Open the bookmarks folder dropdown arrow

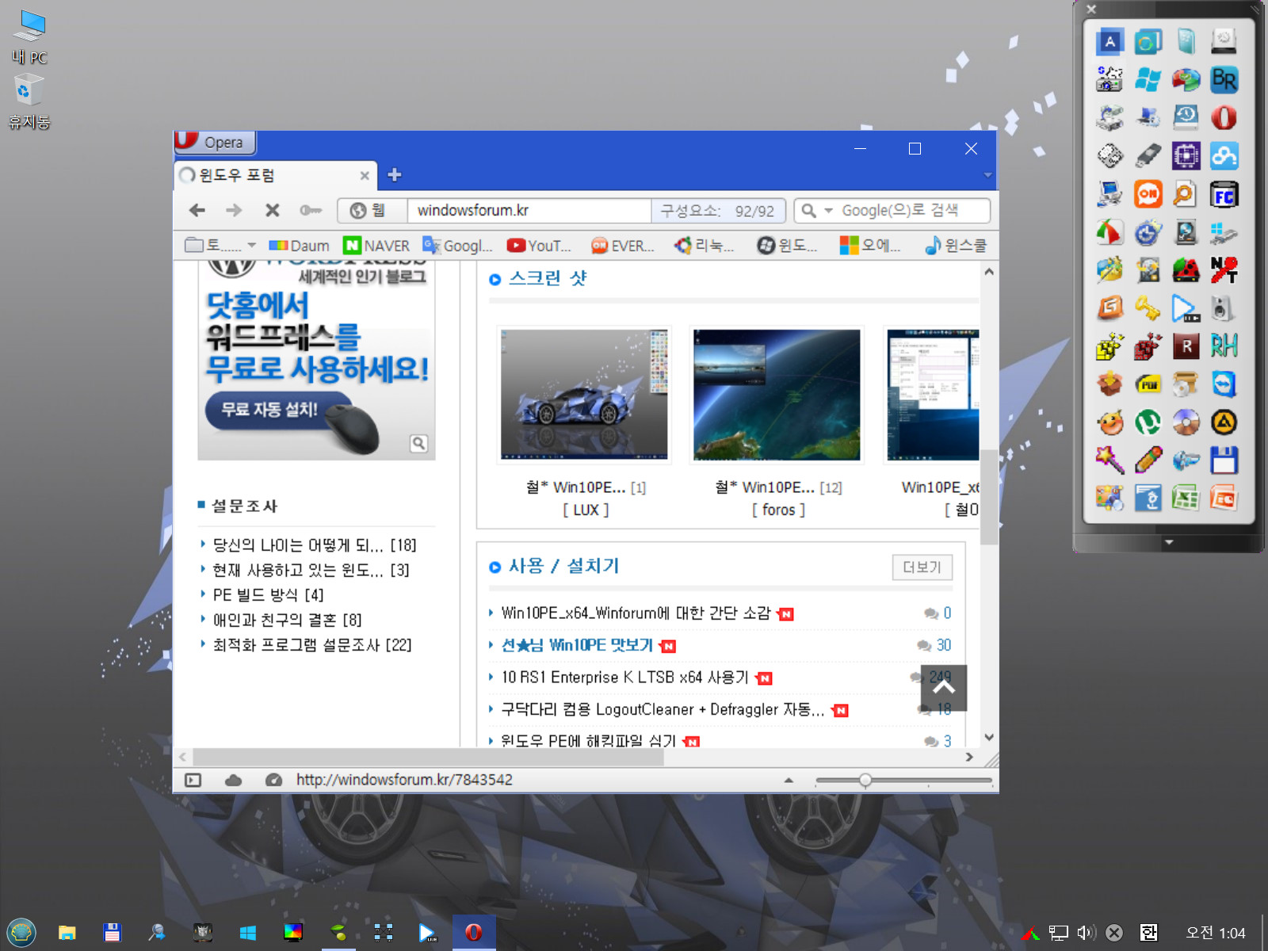252,246
